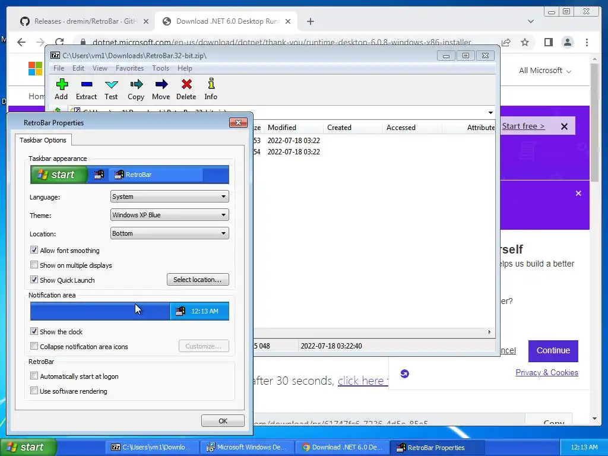Enable Collapse notification area icons

tap(34, 346)
